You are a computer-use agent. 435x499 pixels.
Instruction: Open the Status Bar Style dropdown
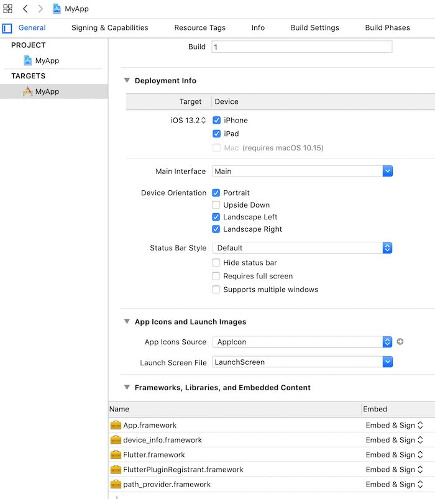pos(387,248)
